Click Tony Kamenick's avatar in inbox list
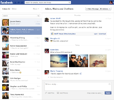 (x=6, y=96)
